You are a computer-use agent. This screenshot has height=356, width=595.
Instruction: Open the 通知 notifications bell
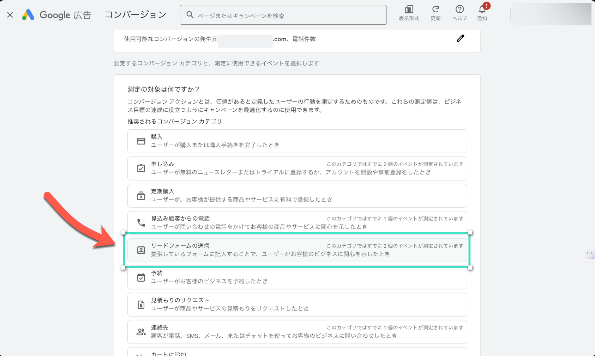coord(482,10)
